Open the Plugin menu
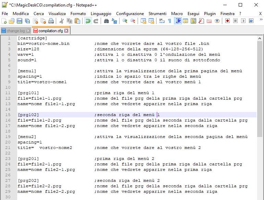Viewport: 264px width, 200px height. click(210, 14)
